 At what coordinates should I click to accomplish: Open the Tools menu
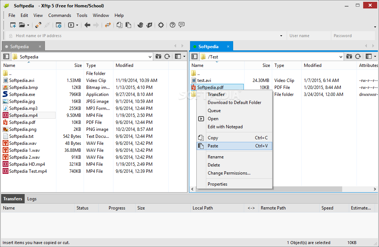82,15
